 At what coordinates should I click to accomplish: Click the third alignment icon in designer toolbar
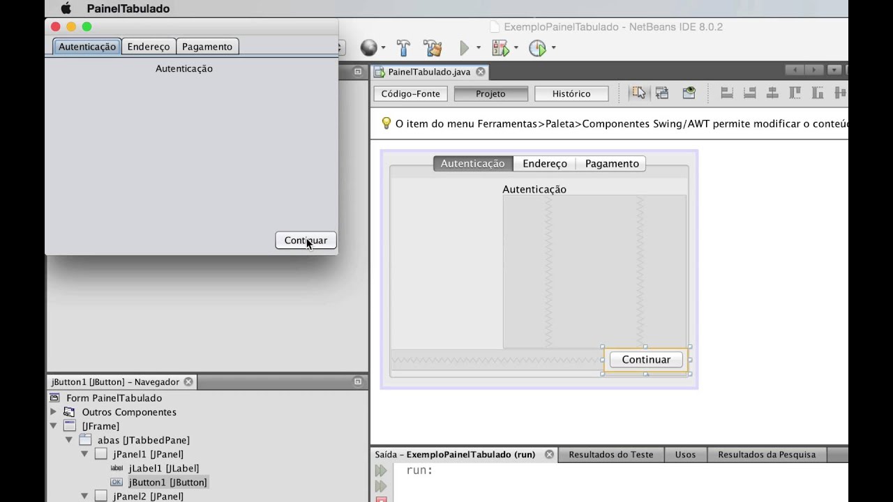[772, 93]
